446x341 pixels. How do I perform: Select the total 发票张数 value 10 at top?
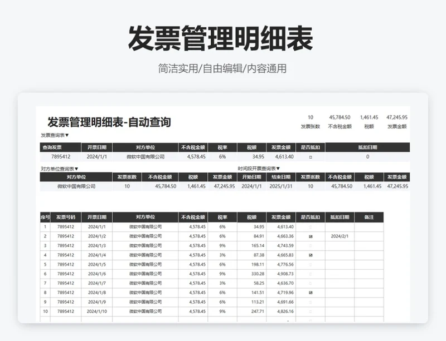click(x=311, y=117)
